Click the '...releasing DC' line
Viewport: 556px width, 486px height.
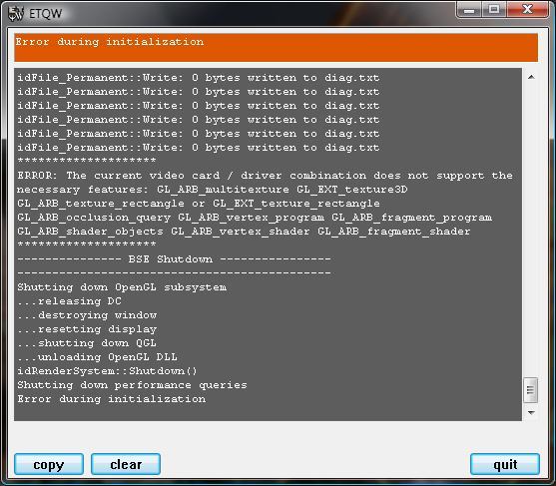pos(69,301)
